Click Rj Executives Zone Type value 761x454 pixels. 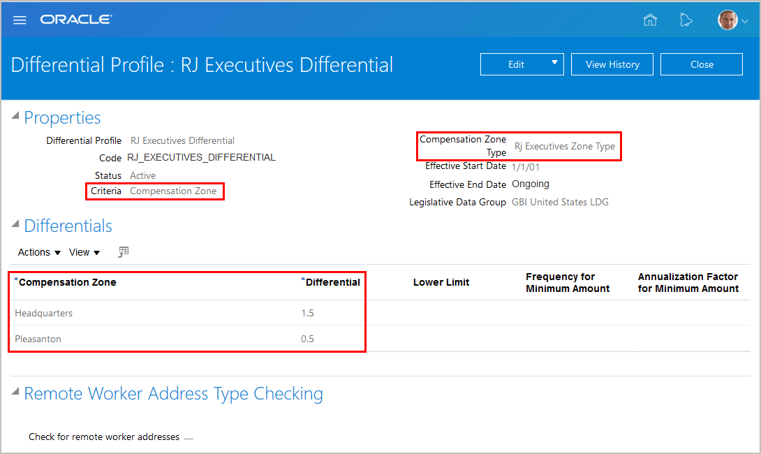coord(564,146)
